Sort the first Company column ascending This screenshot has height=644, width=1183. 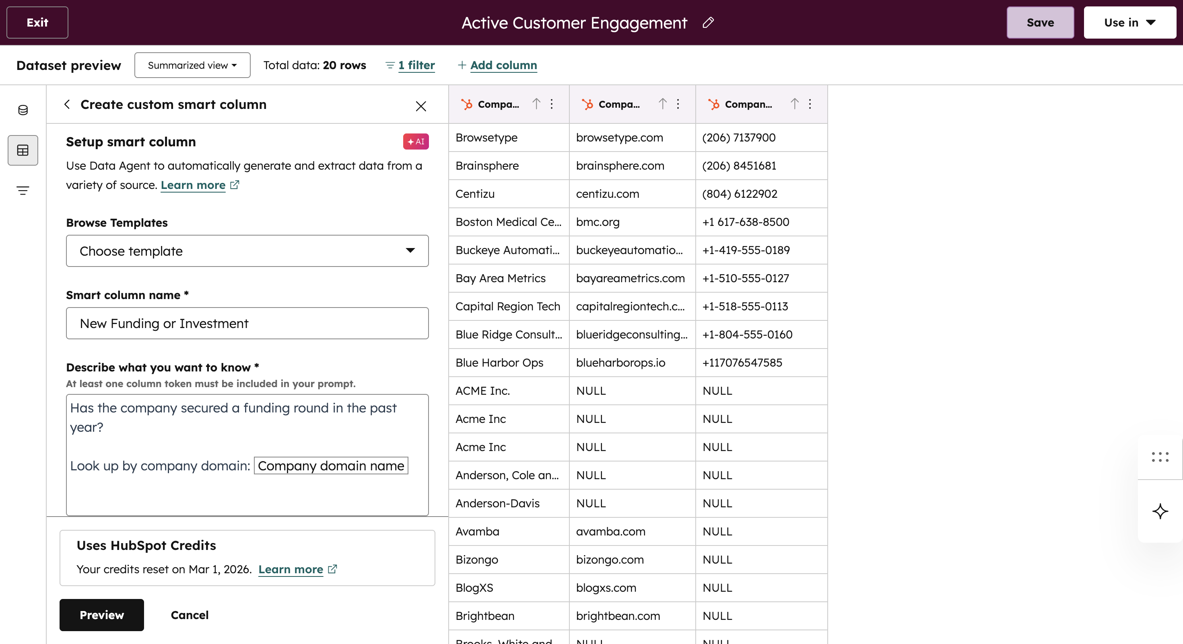[x=536, y=104]
